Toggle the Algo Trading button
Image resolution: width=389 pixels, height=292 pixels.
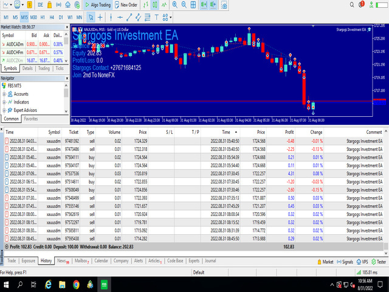point(98,5)
